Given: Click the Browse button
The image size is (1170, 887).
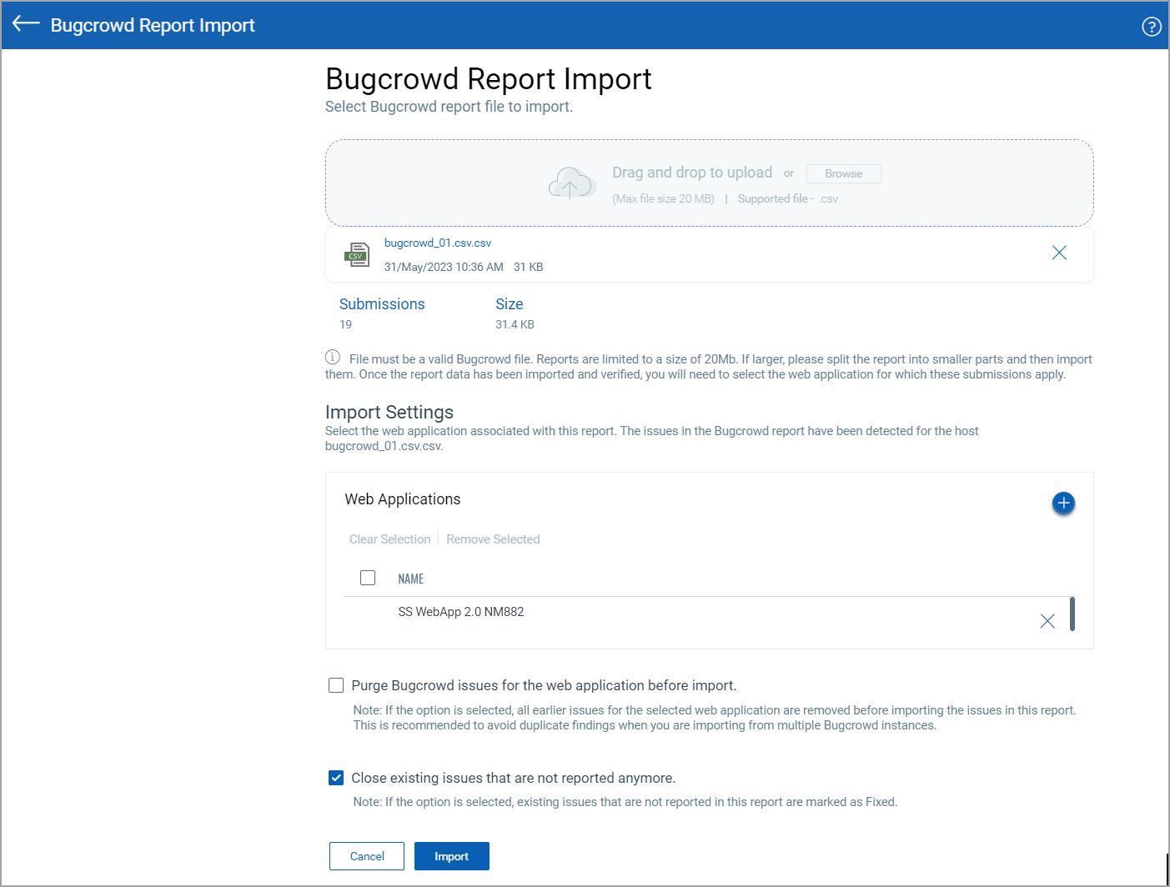Looking at the screenshot, I should 843,173.
